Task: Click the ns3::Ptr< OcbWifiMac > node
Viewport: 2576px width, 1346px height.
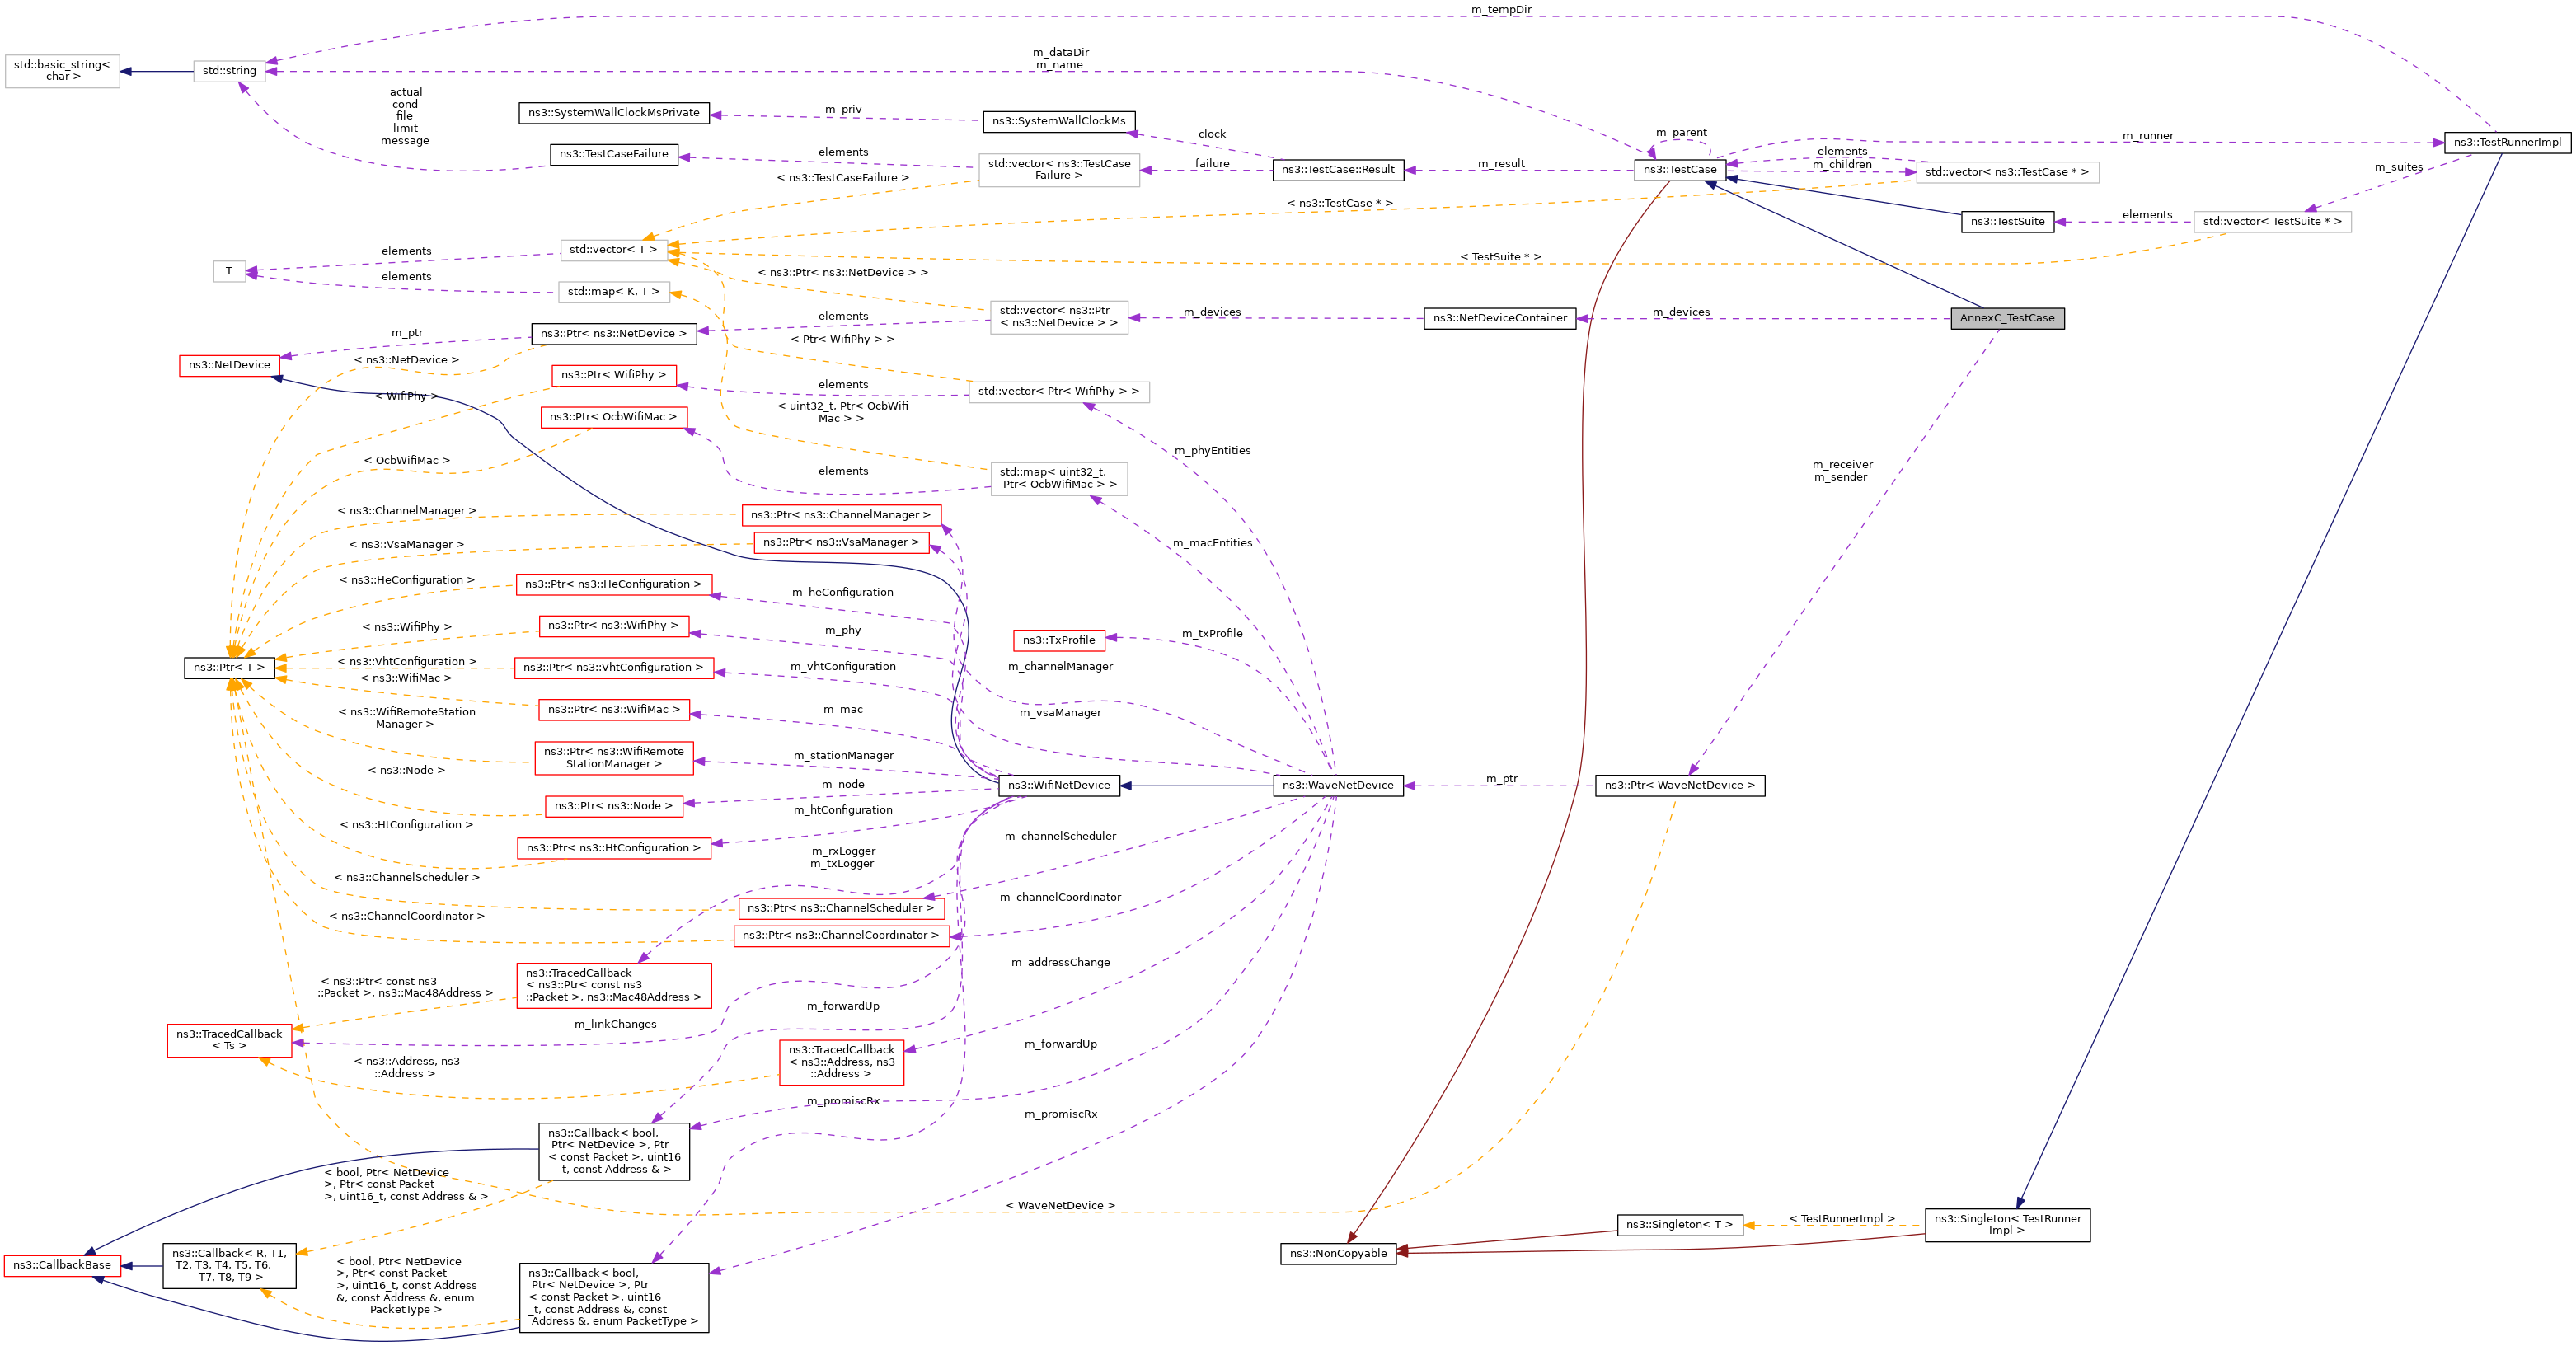Action: [613, 418]
